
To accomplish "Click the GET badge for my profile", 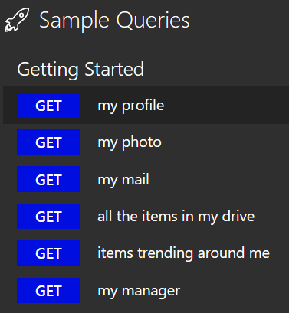I will pos(48,106).
